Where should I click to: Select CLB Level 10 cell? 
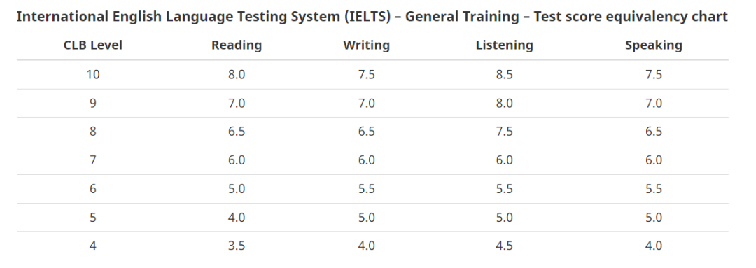(x=92, y=75)
